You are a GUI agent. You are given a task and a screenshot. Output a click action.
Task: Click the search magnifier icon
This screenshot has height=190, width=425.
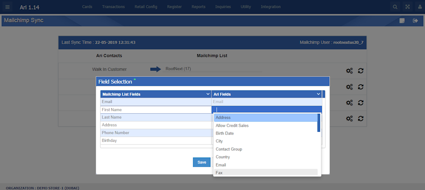tap(395, 7)
